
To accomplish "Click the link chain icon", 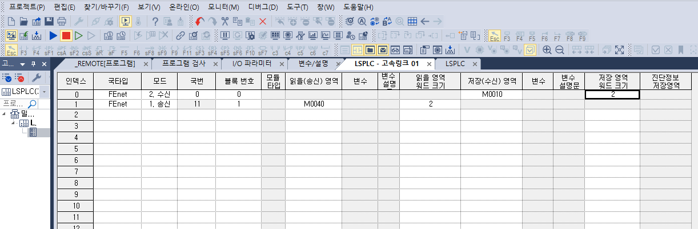I will (x=180, y=35).
